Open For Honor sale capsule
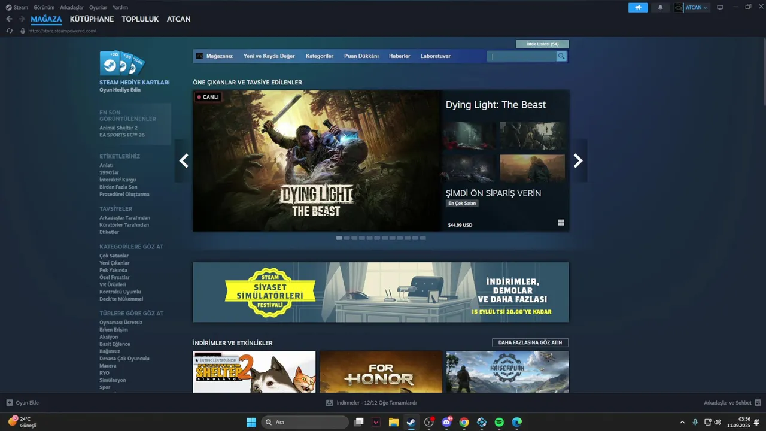The height and width of the screenshot is (431, 766). 381,372
